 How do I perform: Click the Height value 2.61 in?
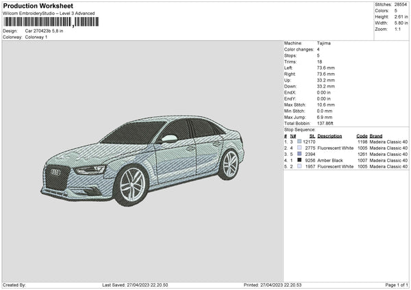point(401,16)
